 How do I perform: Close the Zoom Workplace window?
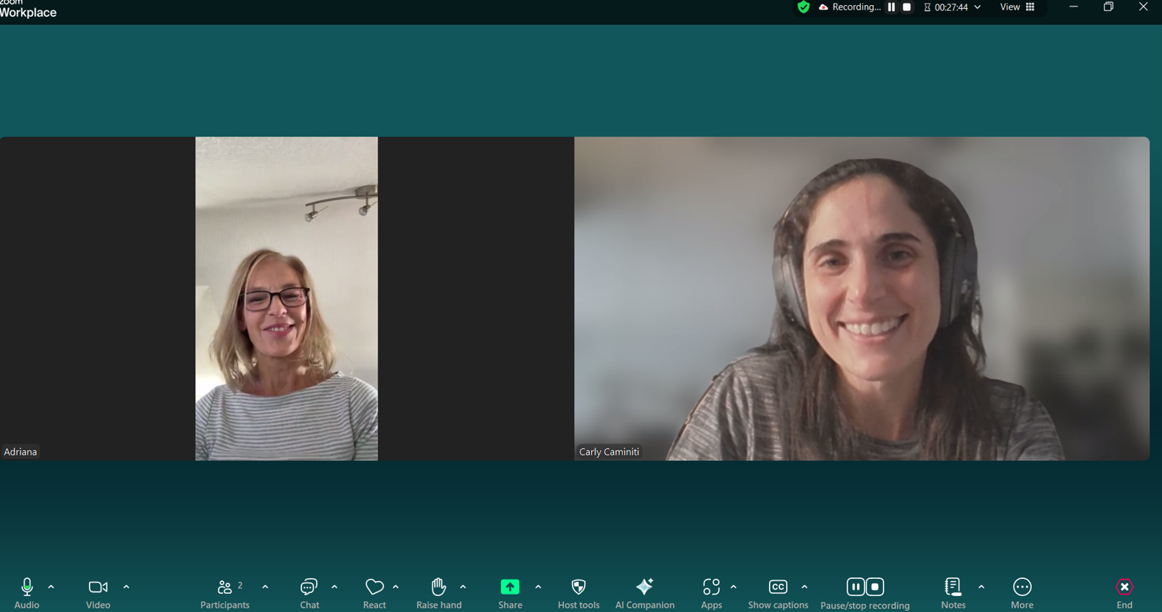(x=1144, y=7)
